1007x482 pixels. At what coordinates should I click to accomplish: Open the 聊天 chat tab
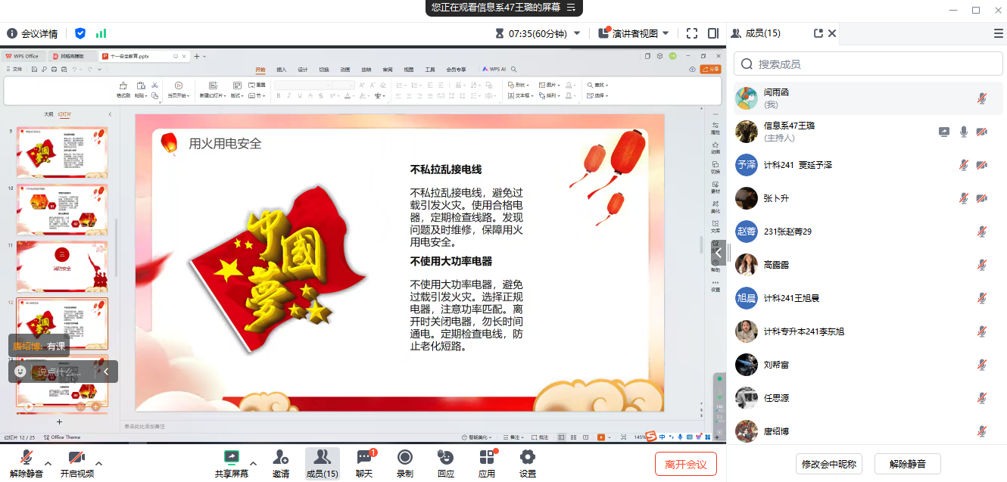(364, 463)
